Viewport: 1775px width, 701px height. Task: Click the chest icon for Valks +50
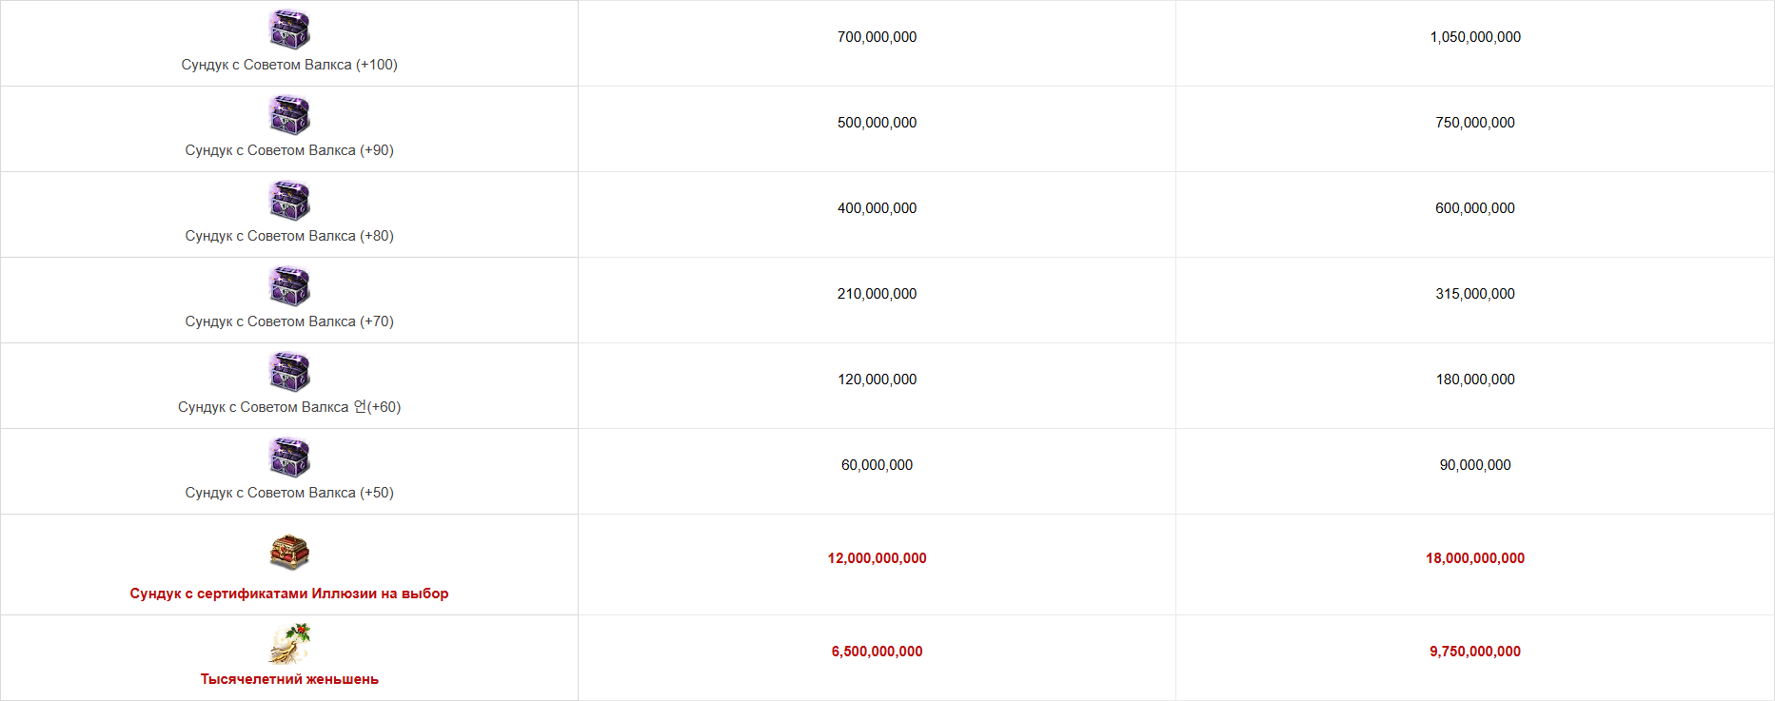pyautogui.click(x=289, y=458)
